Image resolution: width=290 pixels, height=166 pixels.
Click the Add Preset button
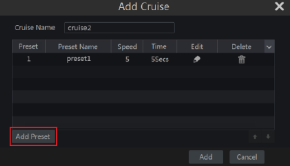point(33,136)
